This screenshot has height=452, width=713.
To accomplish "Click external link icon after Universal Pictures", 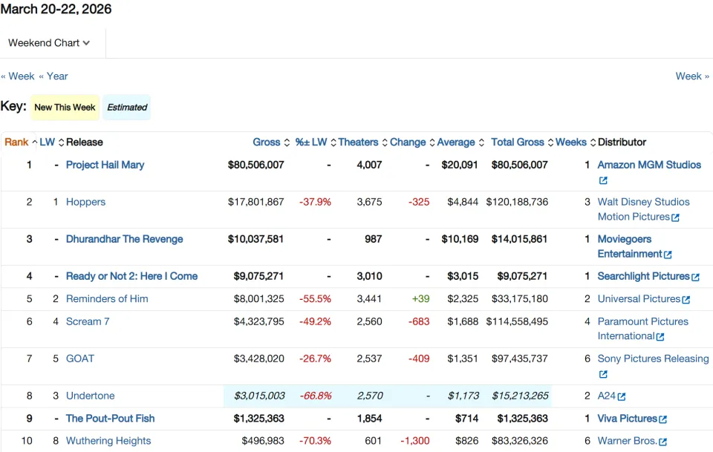I will point(686,299).
